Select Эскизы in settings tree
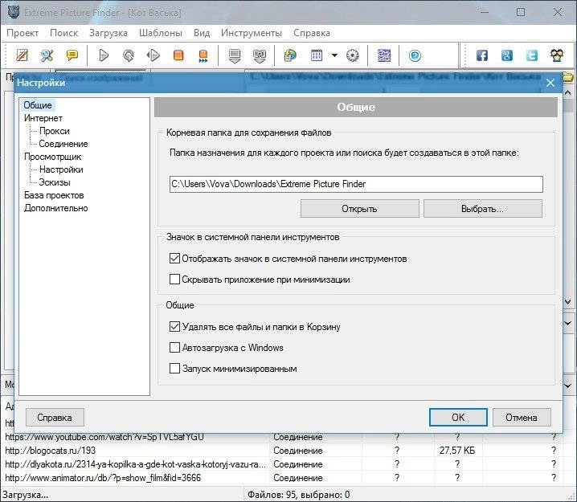This screenshot has width=577, height=502. point(55,182)
